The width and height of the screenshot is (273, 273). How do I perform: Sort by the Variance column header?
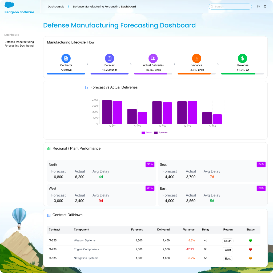(189, 230)
